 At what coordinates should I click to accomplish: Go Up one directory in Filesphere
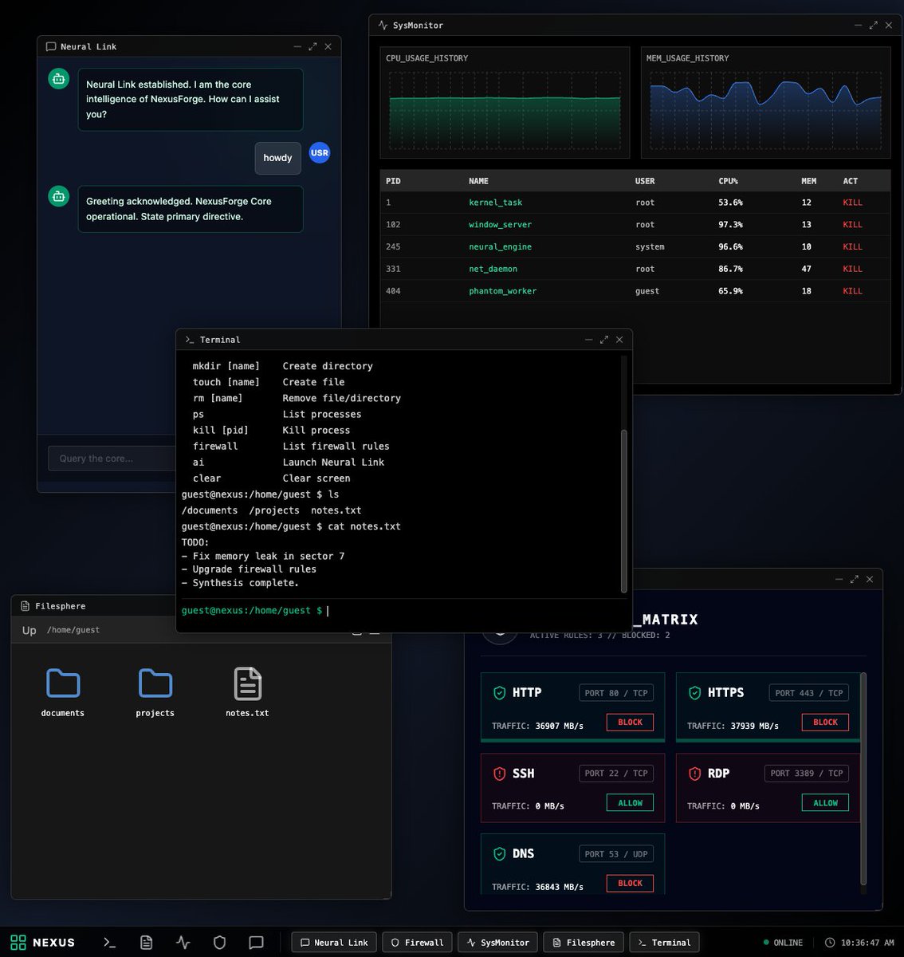tap(29, 630)
